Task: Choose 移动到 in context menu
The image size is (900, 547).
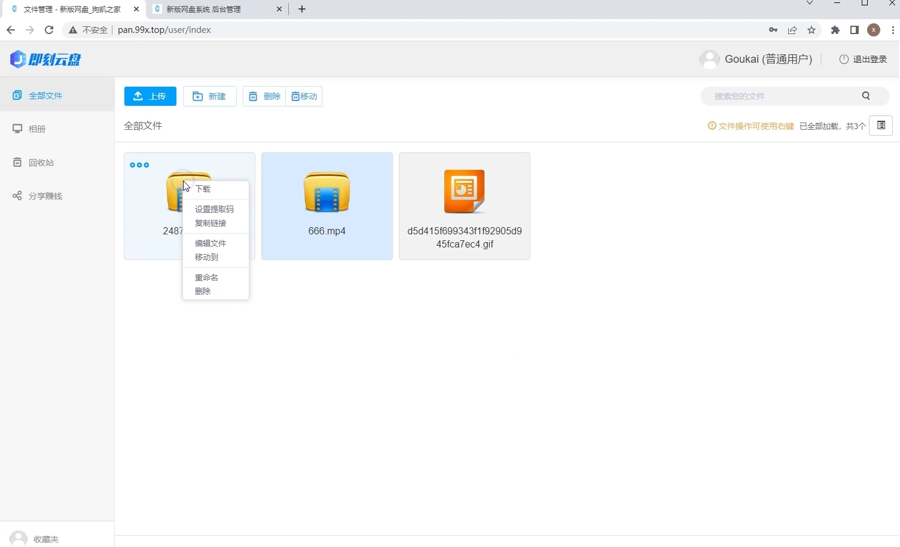Action: point(216,257)
